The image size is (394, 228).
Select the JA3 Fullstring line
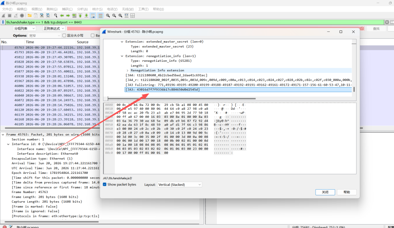click(x=238, y=85)
